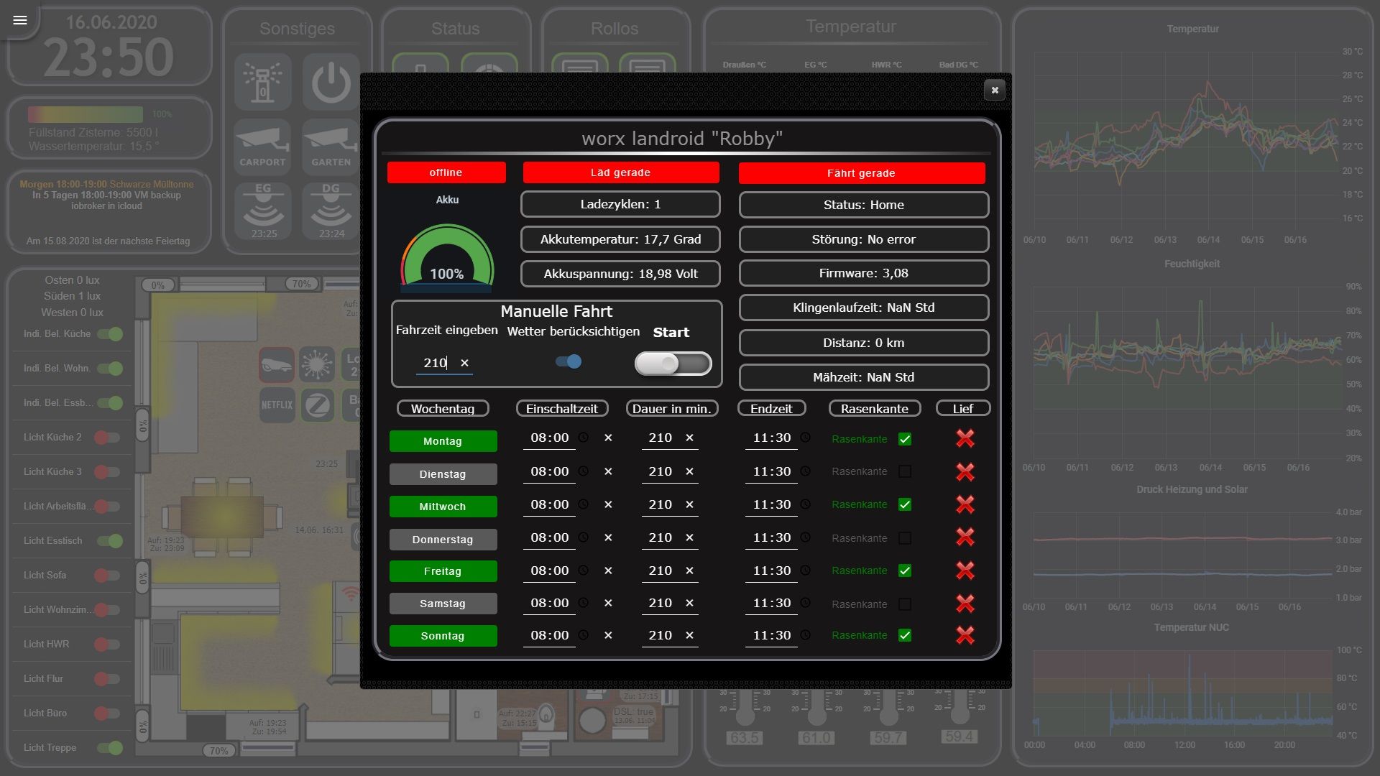1380x776 pixels.
Task: Toggle the Mittwoch weekday button
Action: pyautogui.click(x=443, y=507)
